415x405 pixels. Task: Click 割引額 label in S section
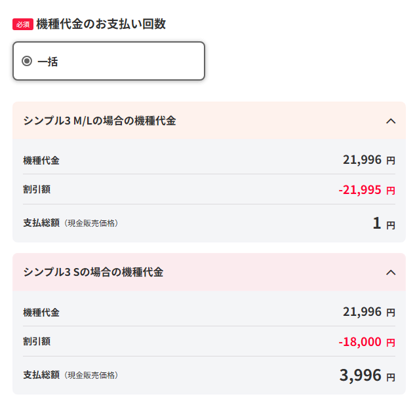coord(37,341)
